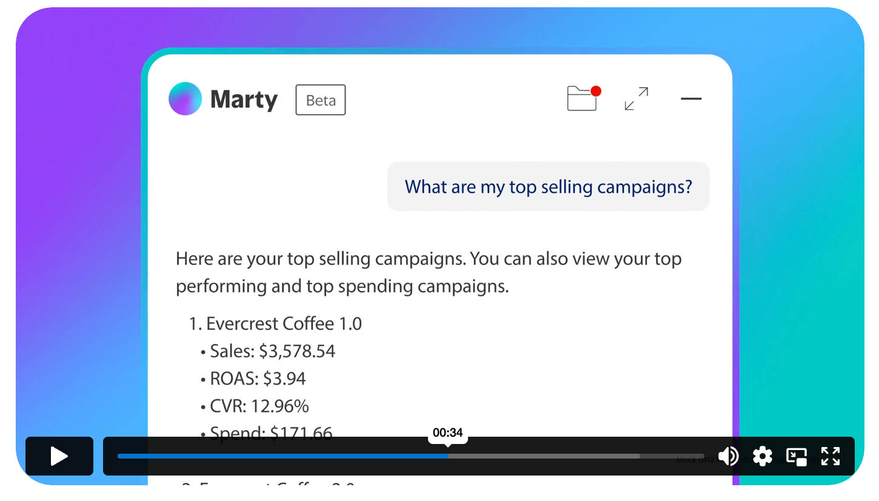
Task: Mute the video volume
Action: pyautogui.click(x=728, y=456)
